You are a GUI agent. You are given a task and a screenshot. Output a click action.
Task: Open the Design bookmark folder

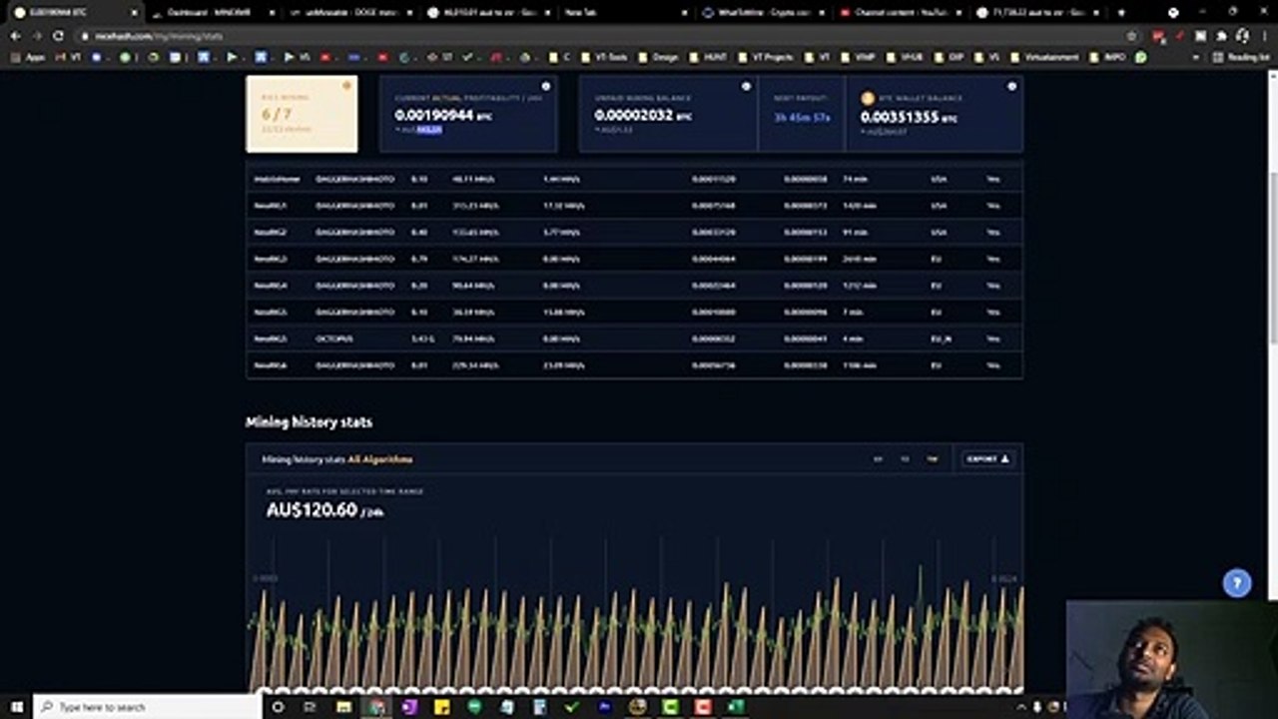(658, 57)
